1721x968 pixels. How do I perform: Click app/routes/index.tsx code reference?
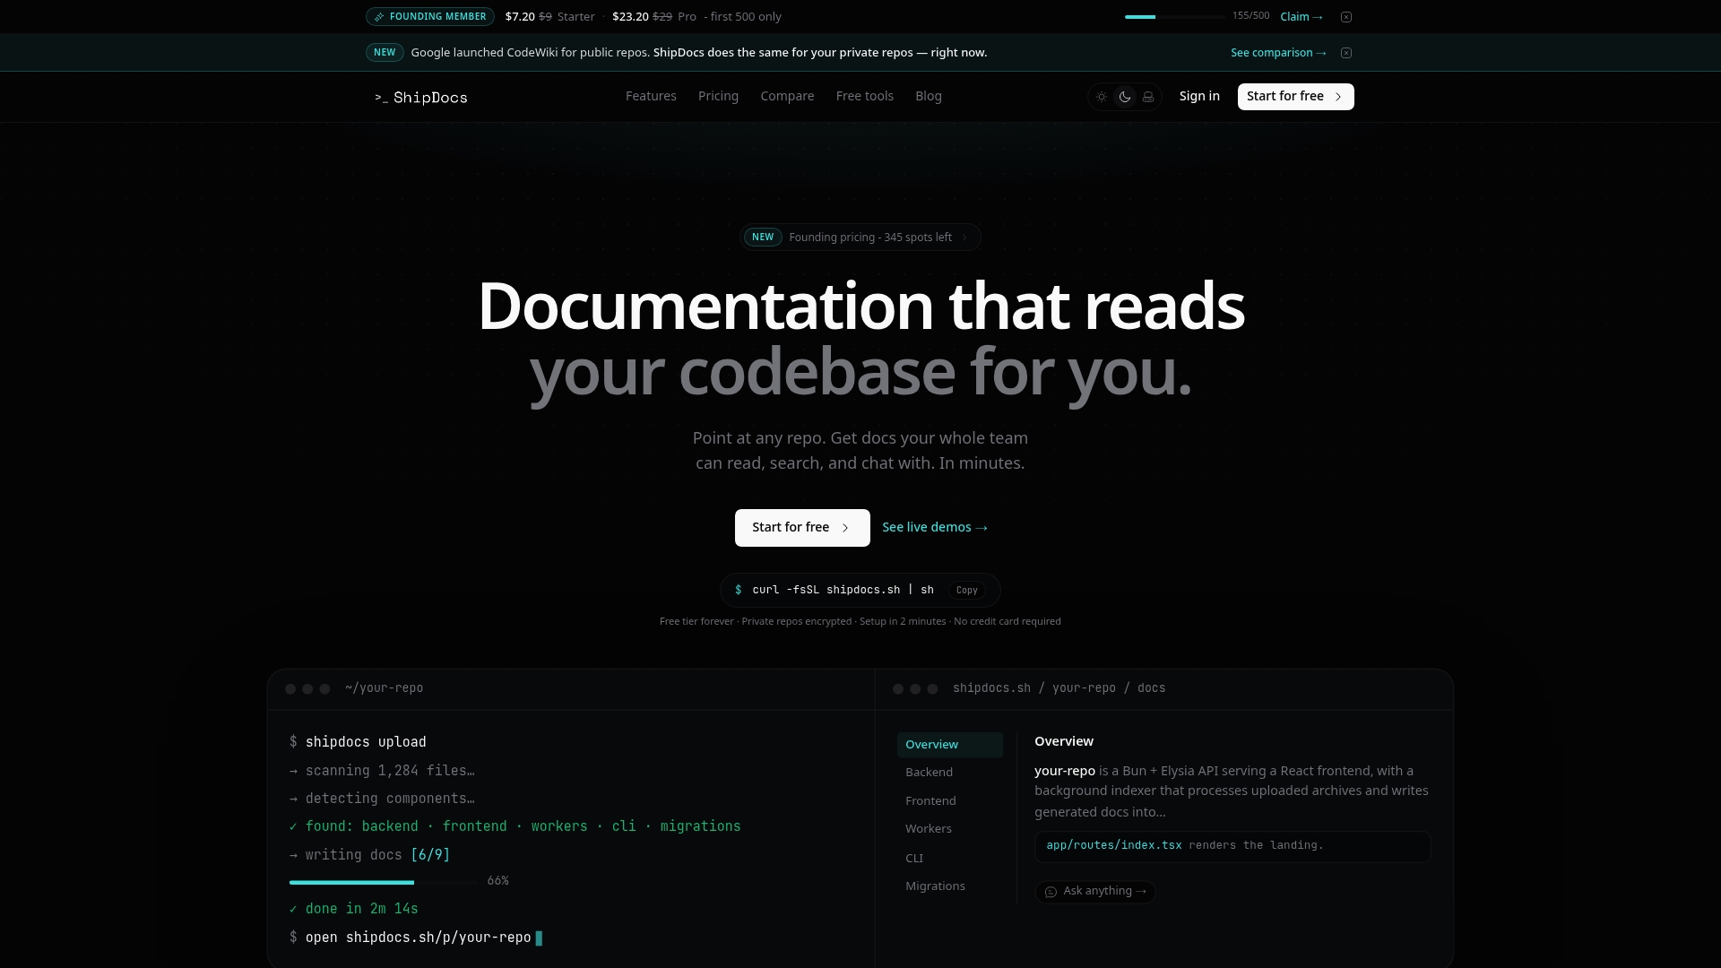pos(1114,845)
